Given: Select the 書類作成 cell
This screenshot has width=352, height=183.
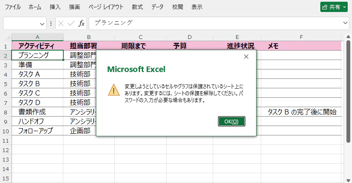Looking at the screenshot, I should point(38,112).
